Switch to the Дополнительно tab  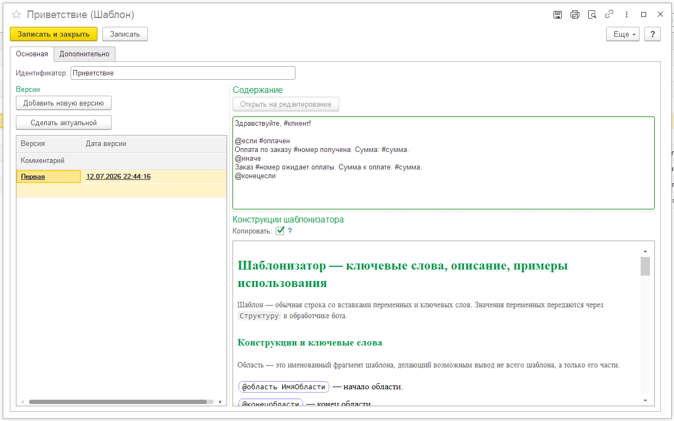84,54
